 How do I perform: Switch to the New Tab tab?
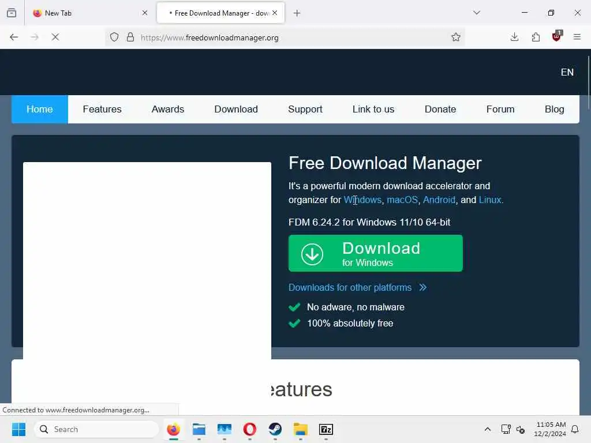click(x=91, y=13)
